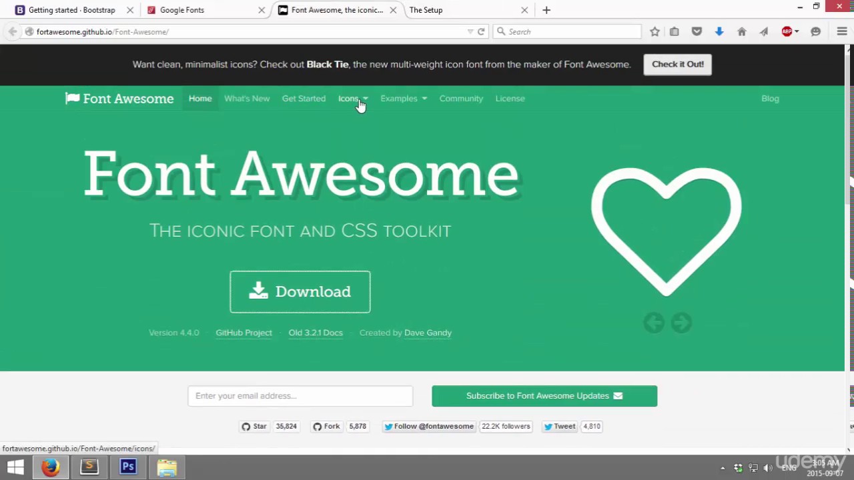Screen dimensions: 854x480
Task: Open a new browser tab
Action: pos(546,10)
